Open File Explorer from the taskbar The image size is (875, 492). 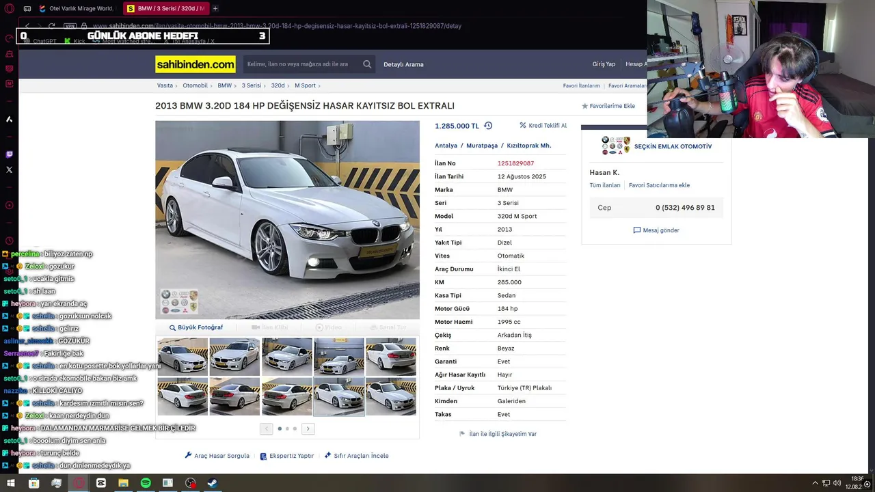123,483
